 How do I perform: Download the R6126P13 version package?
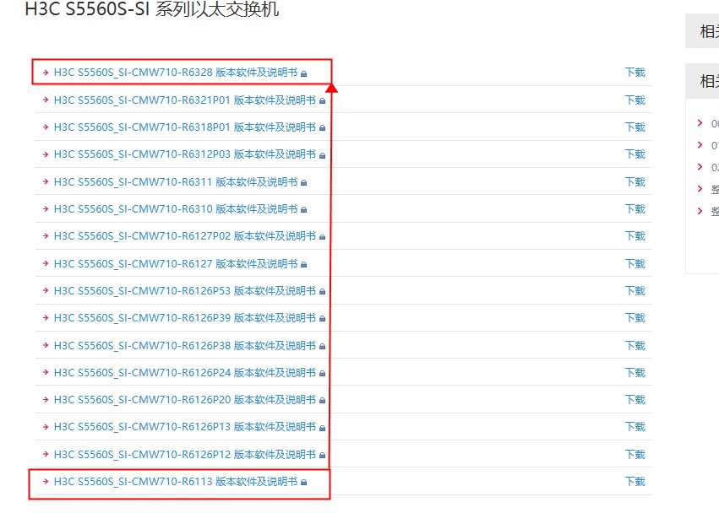(635, 426)
